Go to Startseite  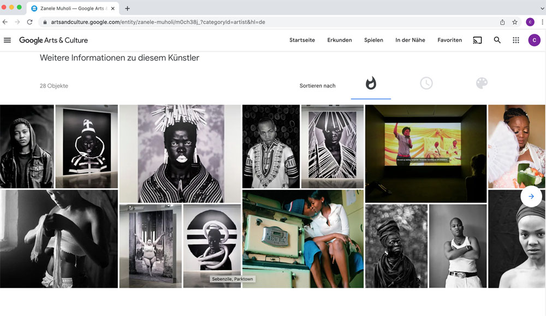coord(302,40)
